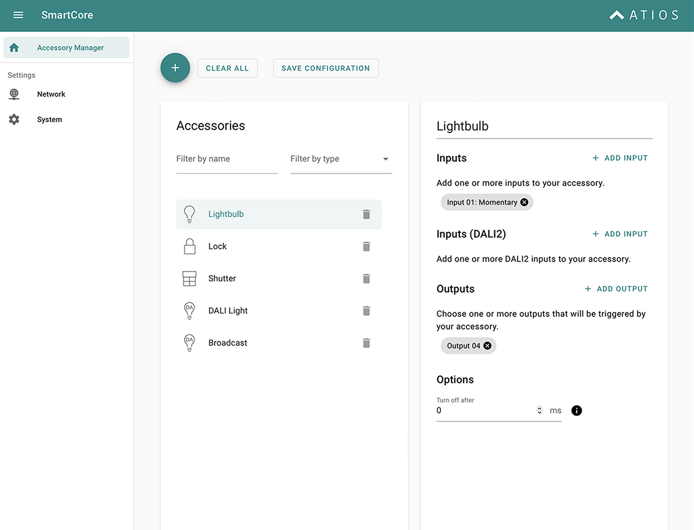Click the Shutter window icon
694x530 pixels.
click(x=190, y=278)
